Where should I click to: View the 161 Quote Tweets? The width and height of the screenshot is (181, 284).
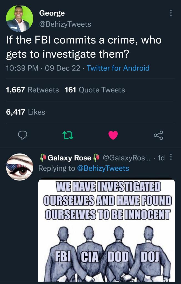tap(95, 90)
